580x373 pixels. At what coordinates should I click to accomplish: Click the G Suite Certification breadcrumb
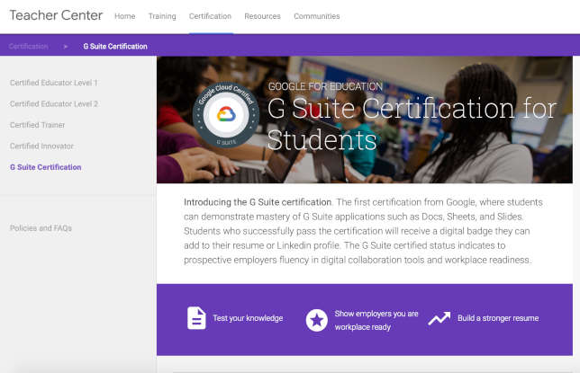[x=115, y=47]
